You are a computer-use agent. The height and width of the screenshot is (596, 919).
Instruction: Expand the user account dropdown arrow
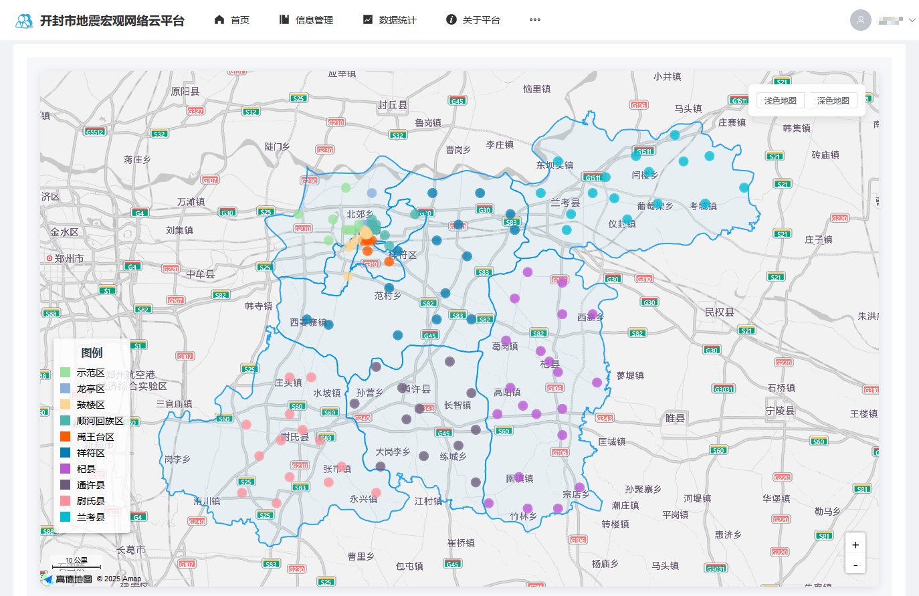[912, 20]
